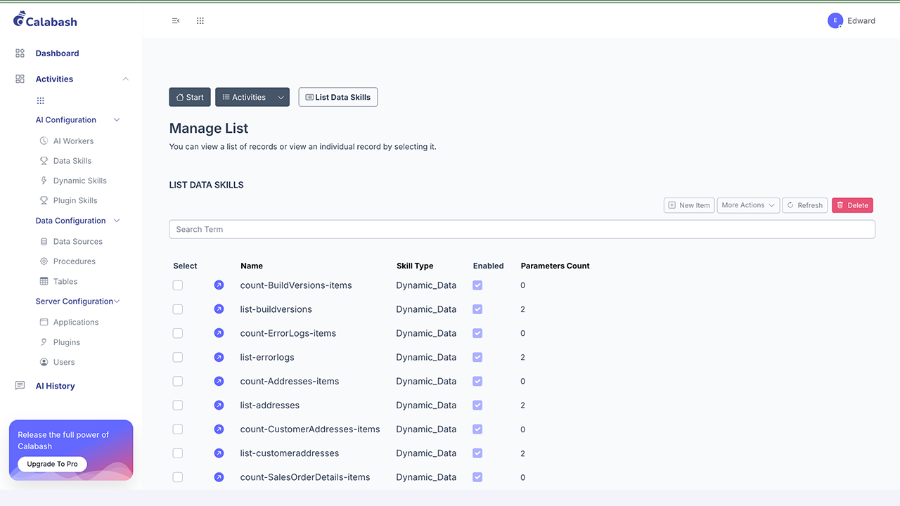
Task: Open record list-customeraddresses via its arrow icon
Action: tap(219, 453)
